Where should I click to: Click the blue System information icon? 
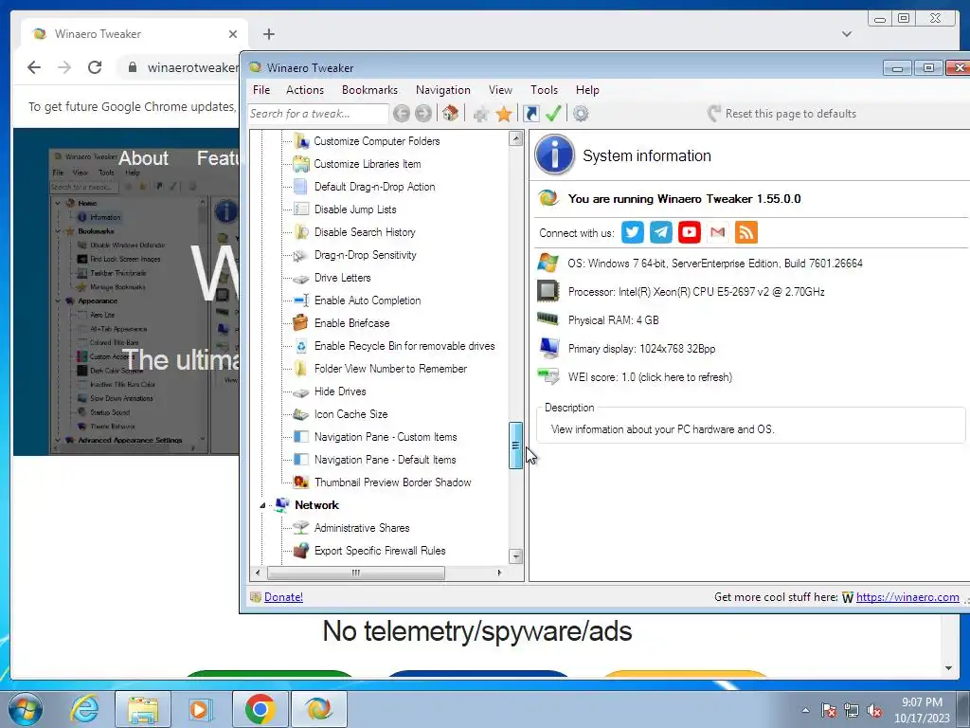click(x=554, y=155)
